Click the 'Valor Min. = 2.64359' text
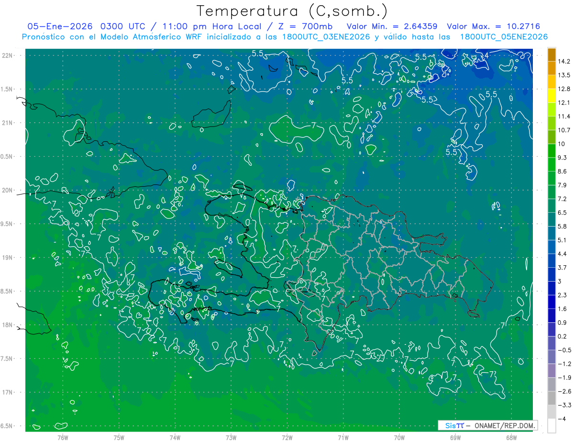 pos(392,26)
